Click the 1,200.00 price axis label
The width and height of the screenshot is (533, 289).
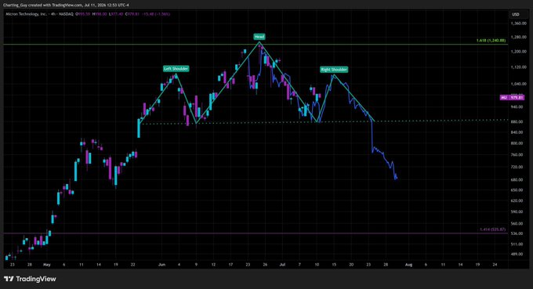point(519,52)
